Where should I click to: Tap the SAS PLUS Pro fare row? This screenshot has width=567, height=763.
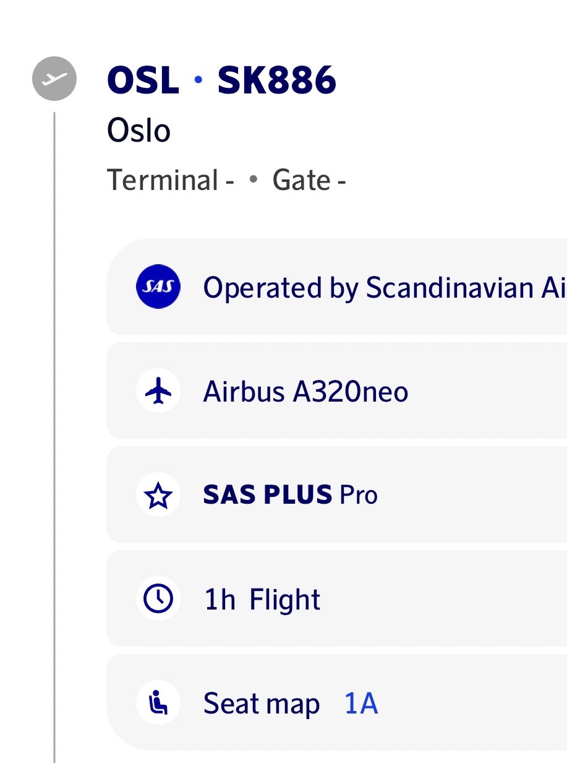(x=433, y=495)
